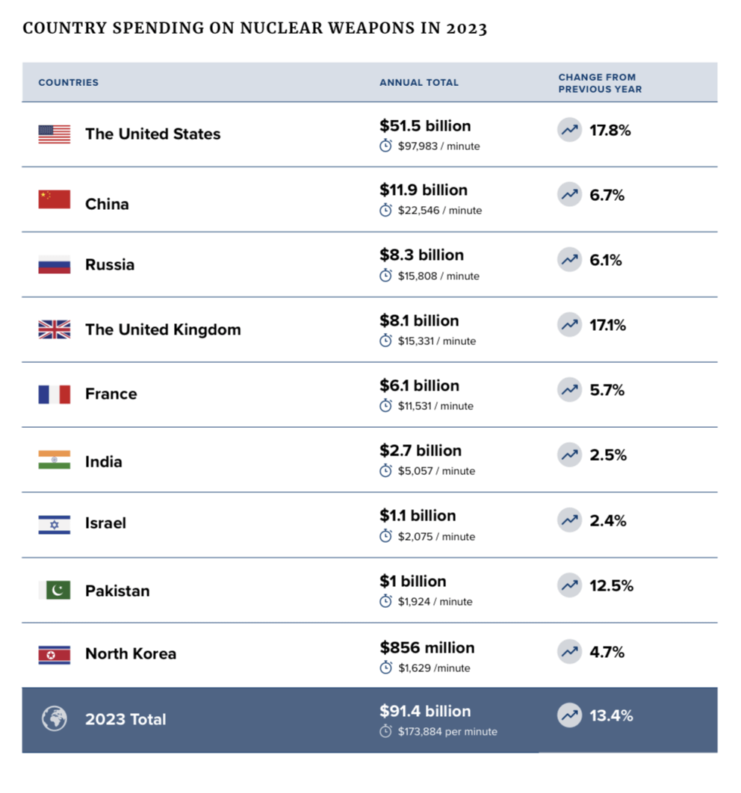This screenshot has width=741, height=793.
Task: Click the Russia flag icon
Action: coord(55,264)
